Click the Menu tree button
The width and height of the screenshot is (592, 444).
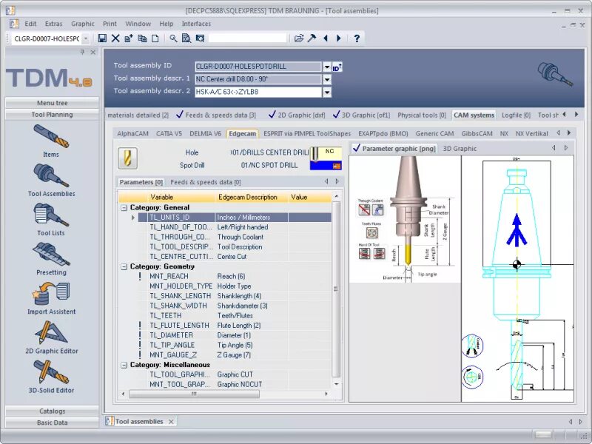point(52,103)
